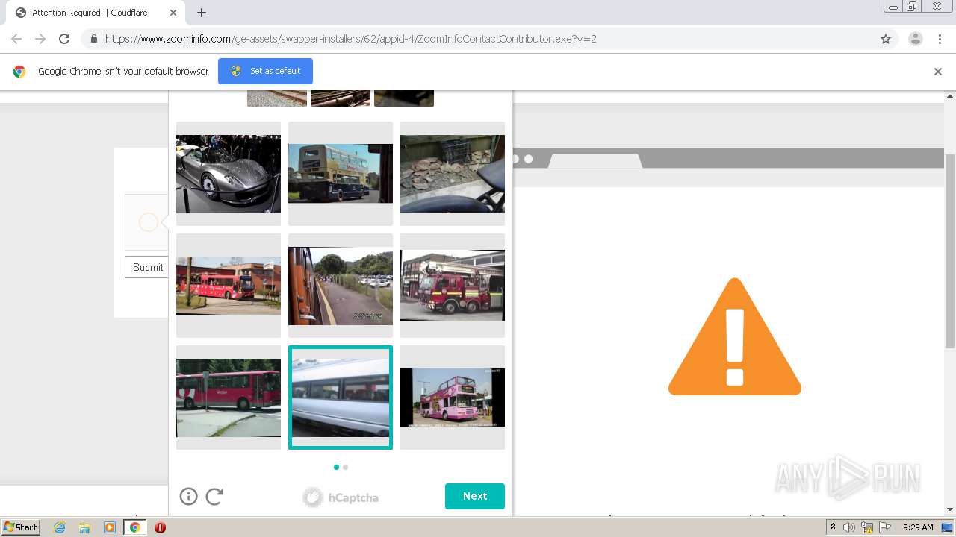Select the silver sports car image

[229, 174]
